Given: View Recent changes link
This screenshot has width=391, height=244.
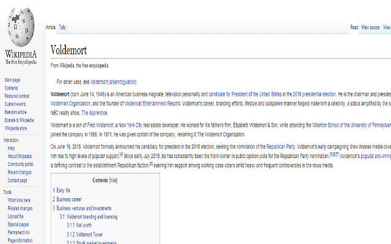Looking at the screenshot, I should coord(20,172).
